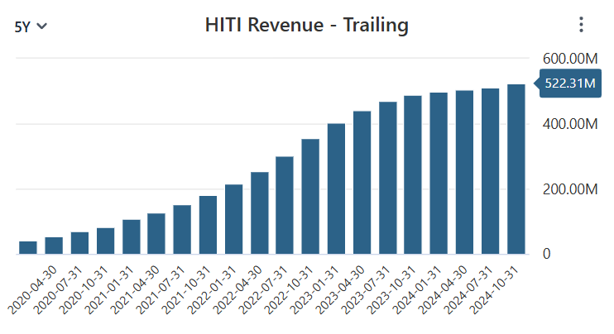The image size is (614, 334).
Task: Select the 2022-10-31 revenue bar
Action: click(310, 196)
